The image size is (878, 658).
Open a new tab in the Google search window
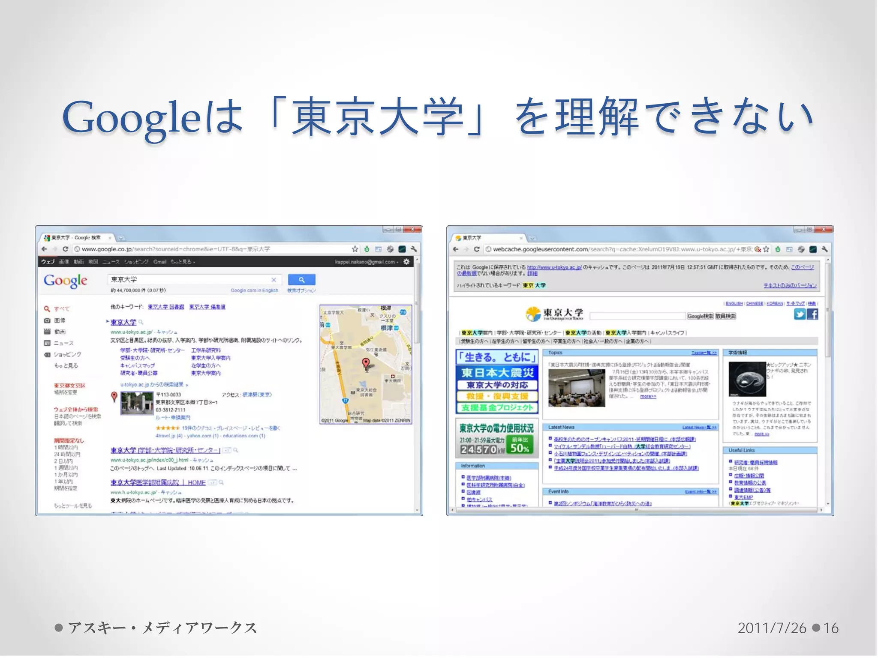click(121, 238)
